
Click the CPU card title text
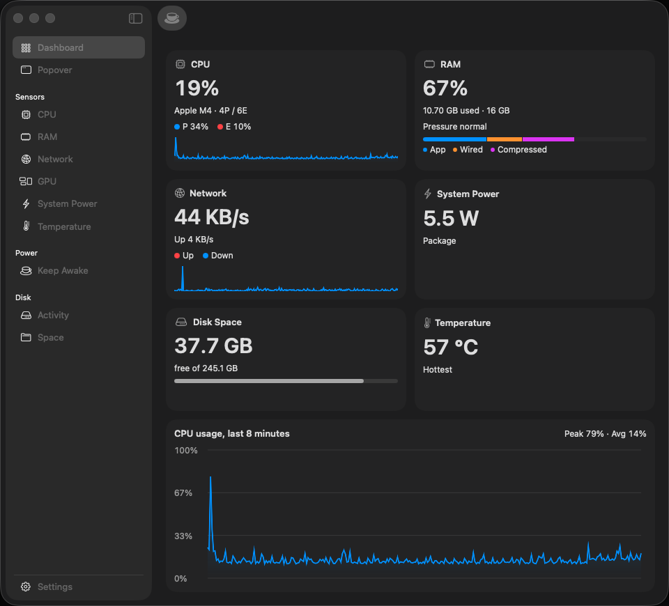click(201, 64)
